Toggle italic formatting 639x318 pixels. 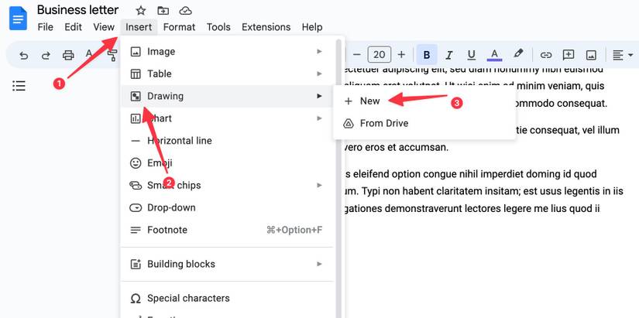point(449,55)
